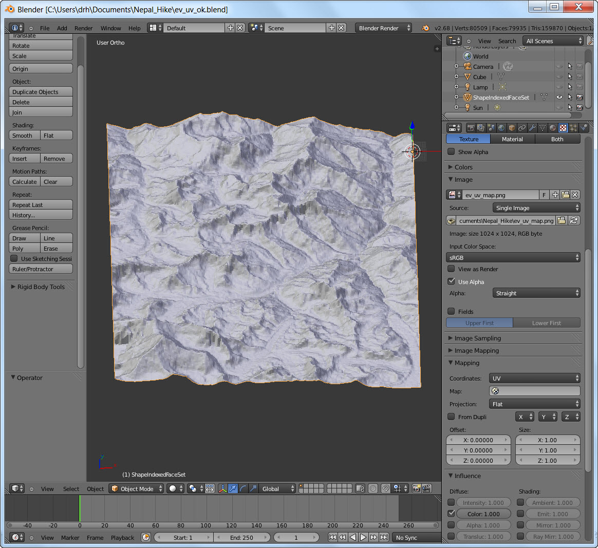
Task: Open the Modifiers wrench properties tab
Action: pyautogui.click(x=532, y=128)
